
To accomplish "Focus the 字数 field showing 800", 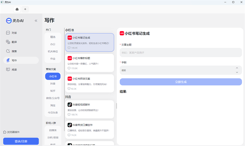I will click(x=181, y=70).
